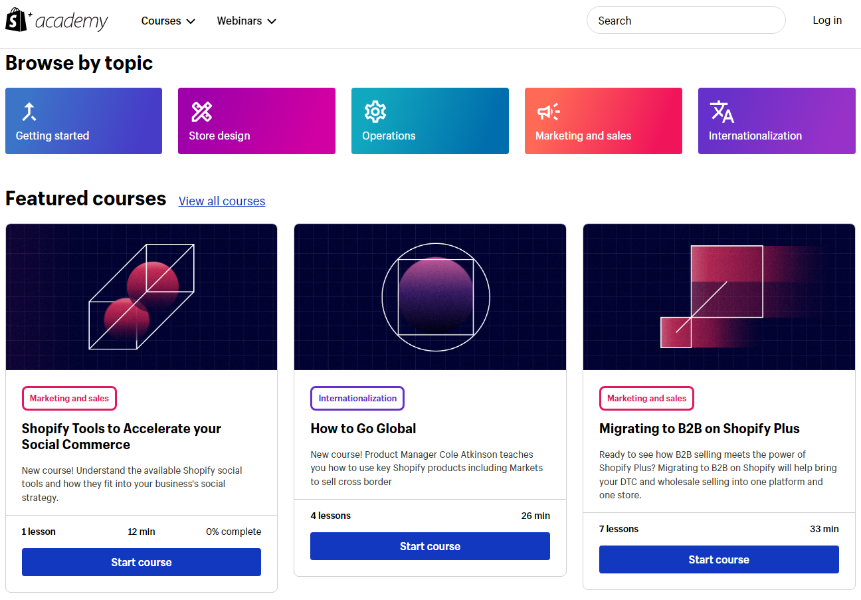Screen dimensions: 861x600
Task: Click the 26 min duration text
Action: click(535, 516)
